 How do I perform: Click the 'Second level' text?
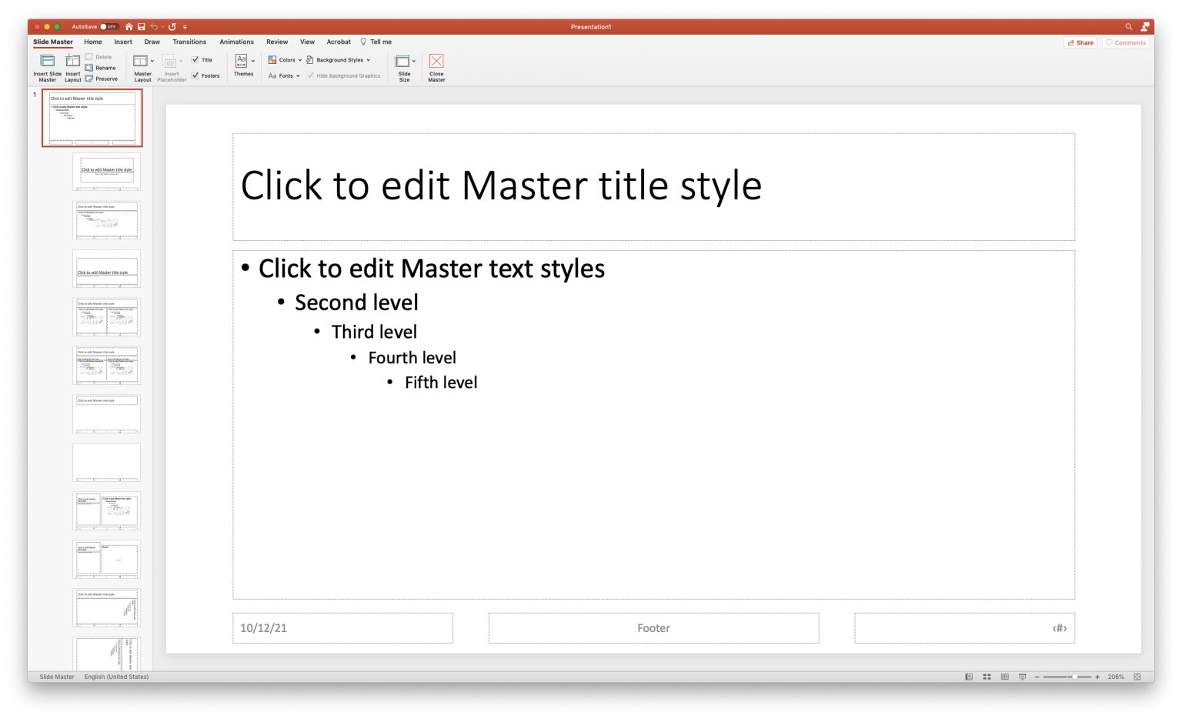356,303
